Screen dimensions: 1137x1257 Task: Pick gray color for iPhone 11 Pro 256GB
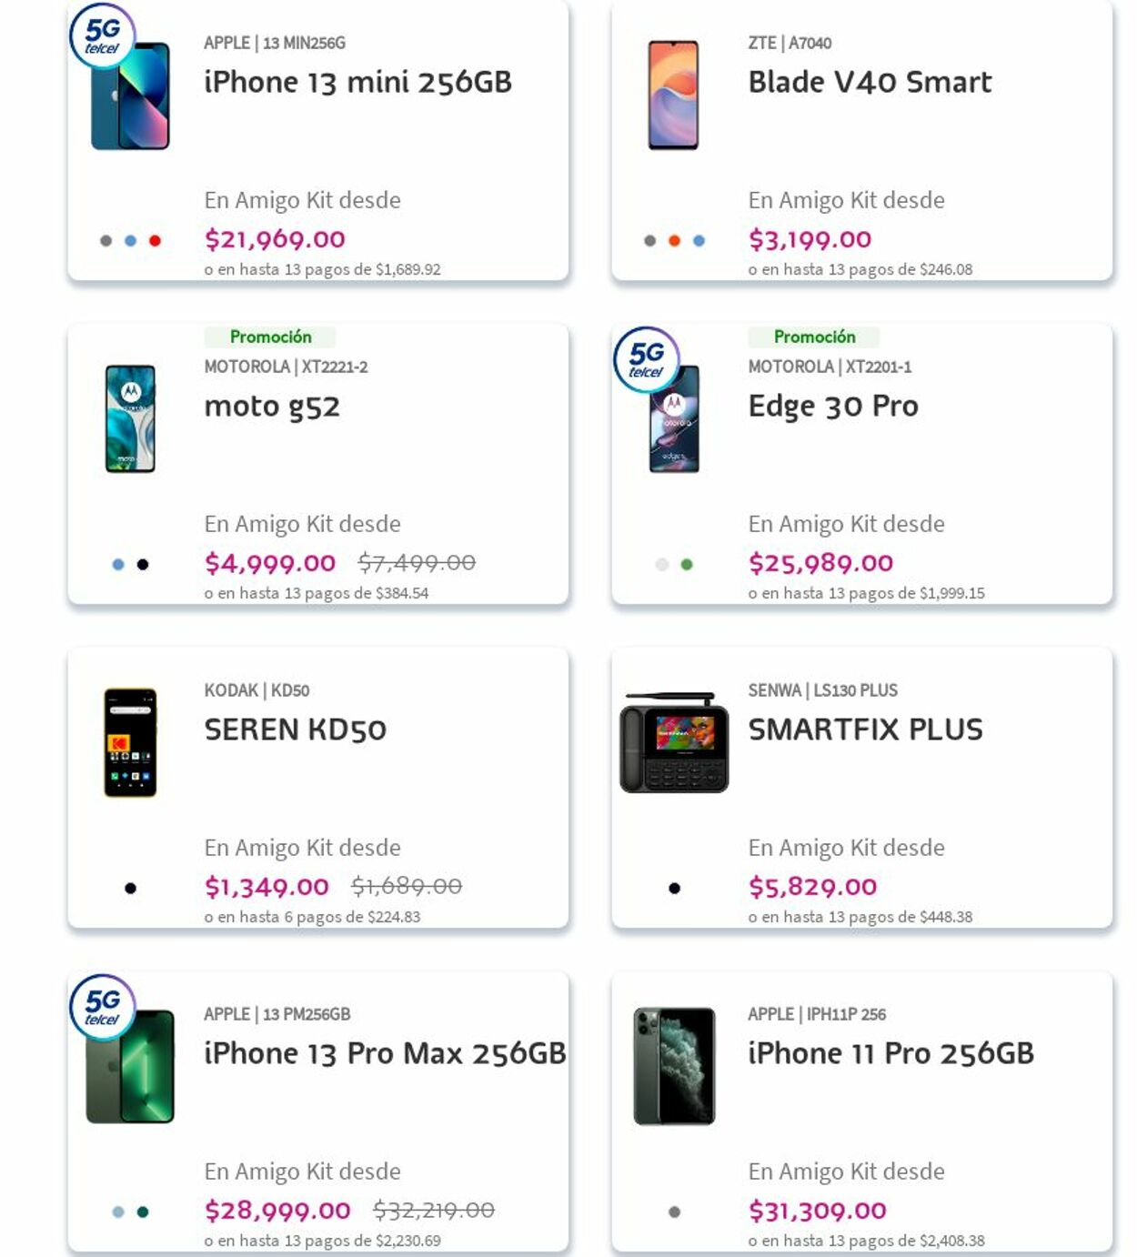[674, 1212]
